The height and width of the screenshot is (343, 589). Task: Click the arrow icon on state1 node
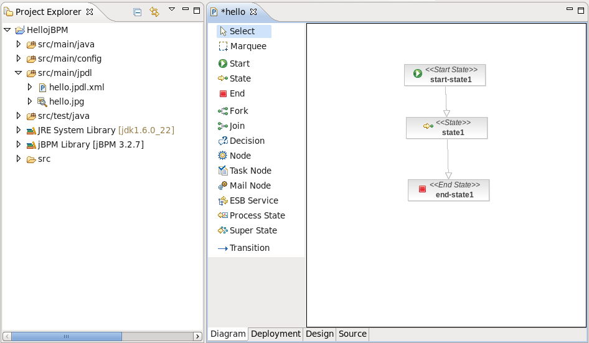point(428,126)
